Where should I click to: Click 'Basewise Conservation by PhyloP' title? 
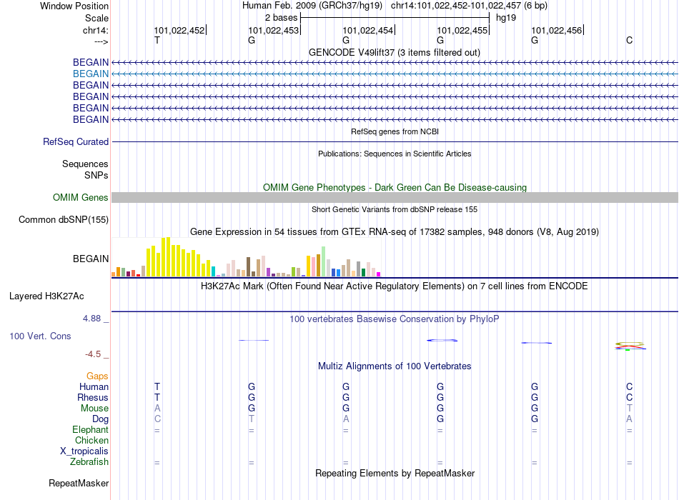click(395, 319)
